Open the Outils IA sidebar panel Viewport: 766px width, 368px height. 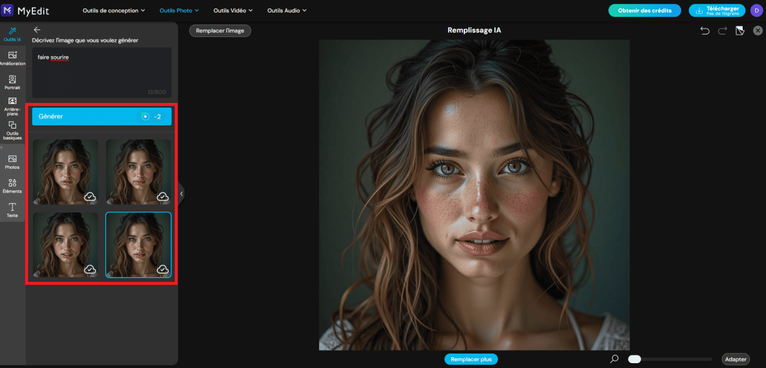(x=12, y=34)
